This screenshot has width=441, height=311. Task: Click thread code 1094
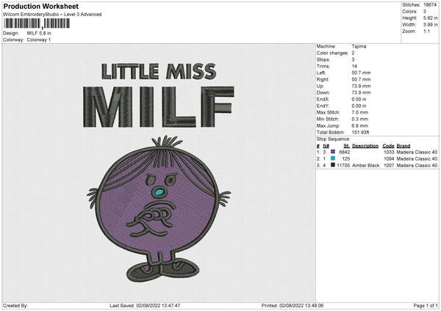point(389,159)
